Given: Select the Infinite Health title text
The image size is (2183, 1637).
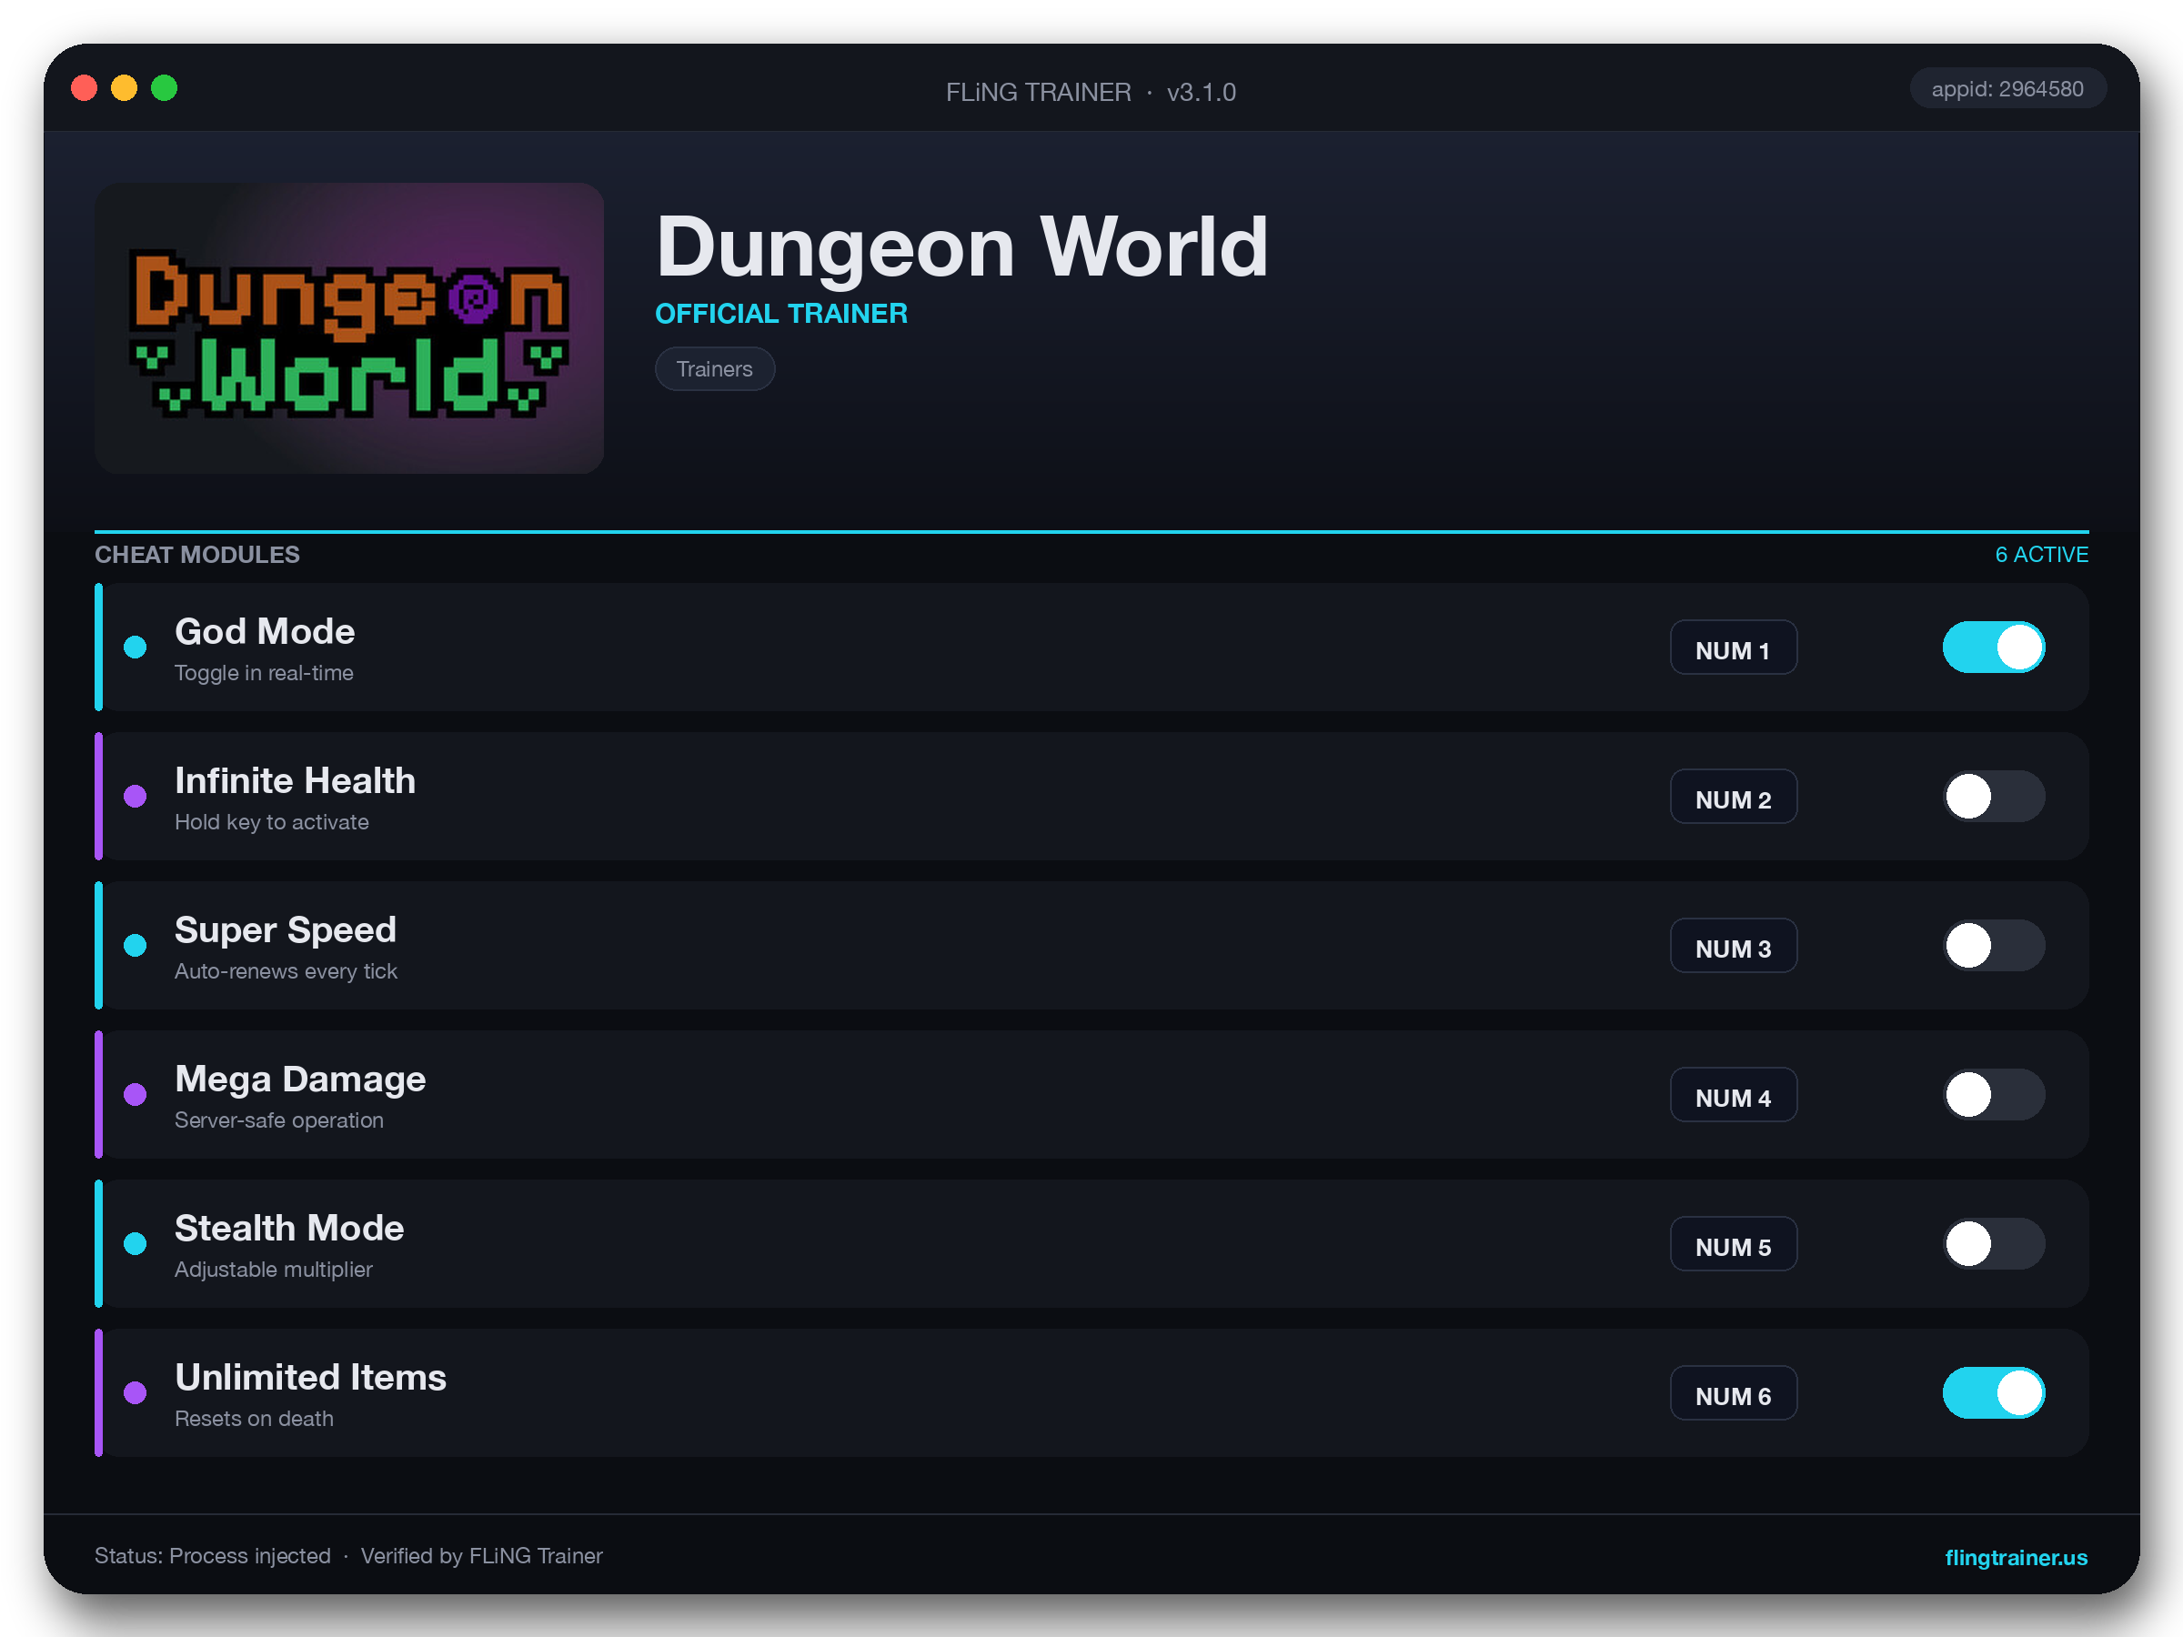Looking at the screenshot, I should coord(295,780).
